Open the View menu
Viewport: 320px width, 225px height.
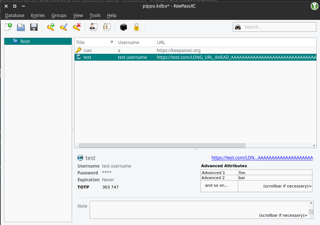(x=78, y=15)
